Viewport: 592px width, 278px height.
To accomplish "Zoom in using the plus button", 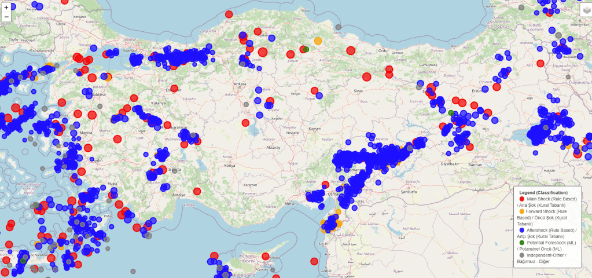I will coord(6,8).
